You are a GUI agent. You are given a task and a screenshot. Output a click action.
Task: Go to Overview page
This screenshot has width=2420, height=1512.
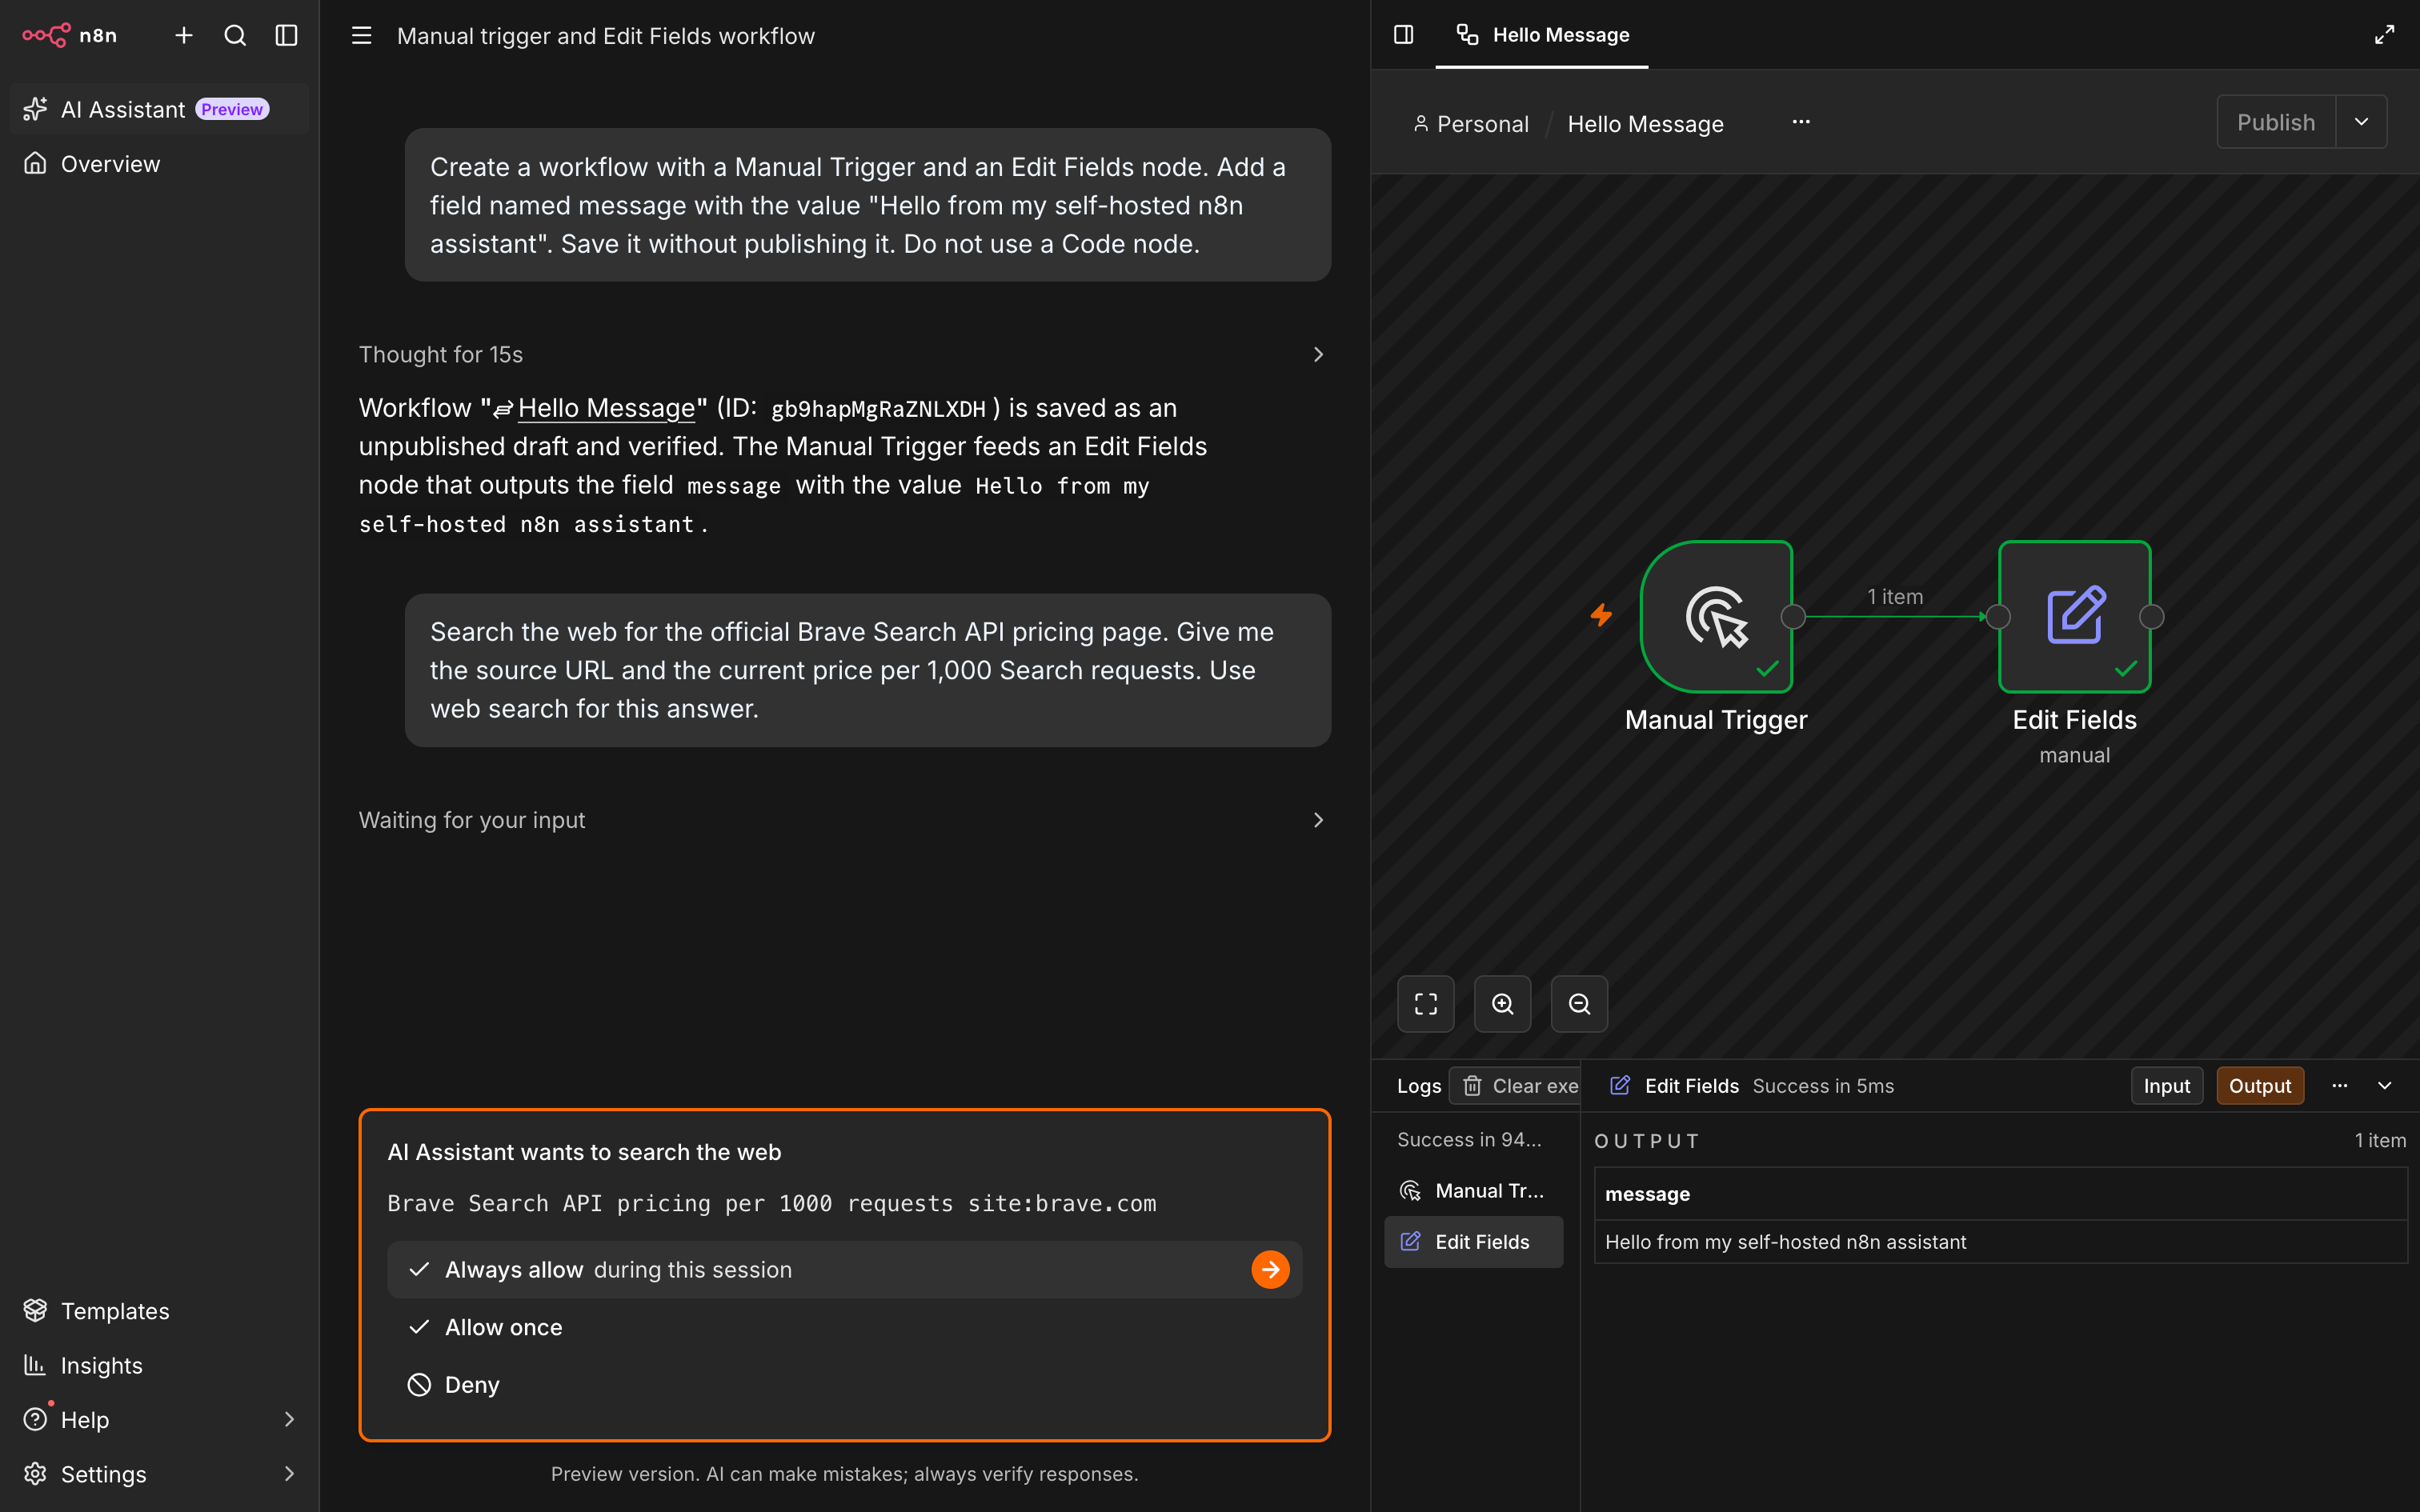160,164
